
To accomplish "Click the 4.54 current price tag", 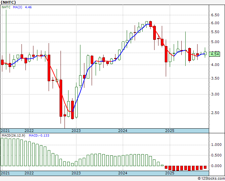I will 214,54.
